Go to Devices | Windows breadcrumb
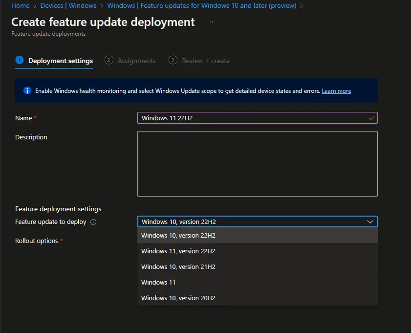 [x=68, y=5]
